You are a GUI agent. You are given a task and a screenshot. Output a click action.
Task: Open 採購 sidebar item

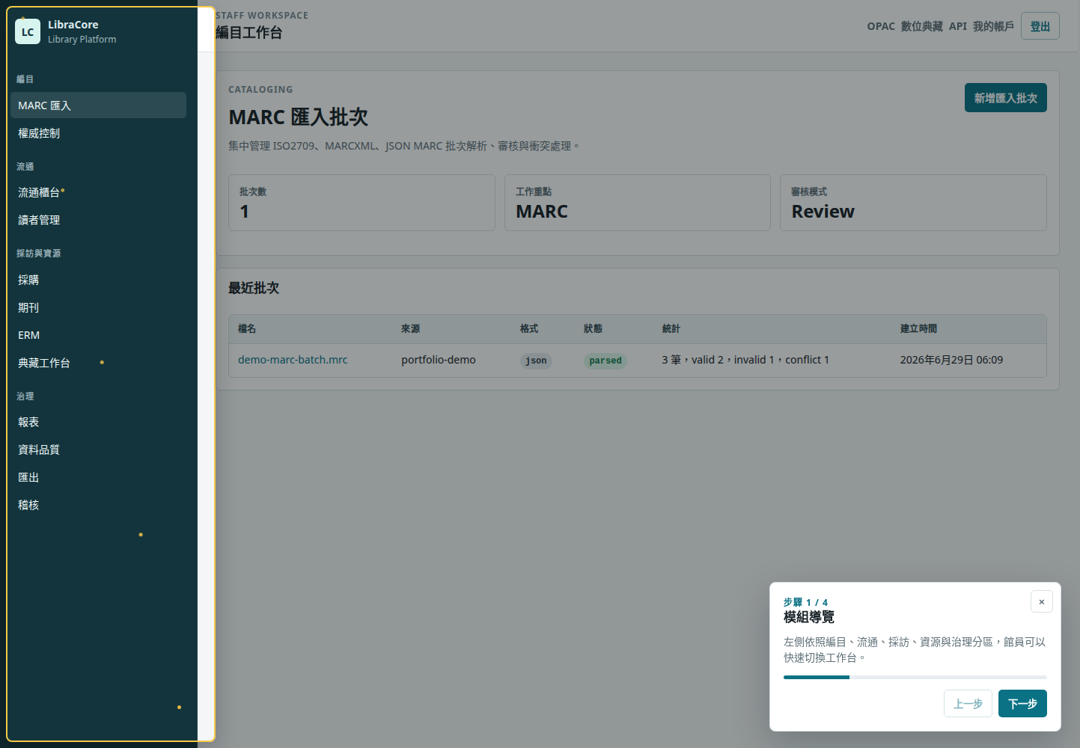98,280
